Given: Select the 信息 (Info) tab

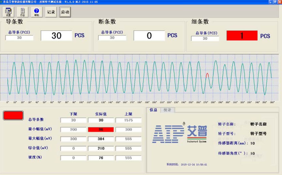Looking at the screenshot, I should coord(153,110).
